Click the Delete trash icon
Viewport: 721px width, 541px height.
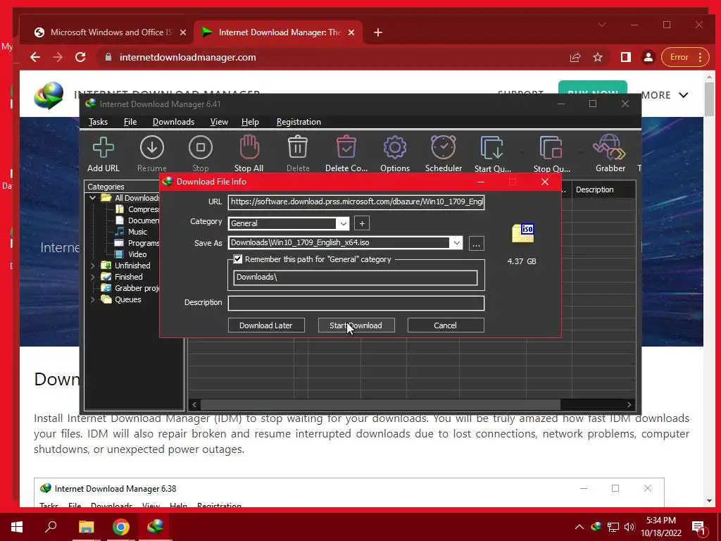point(298,147)
